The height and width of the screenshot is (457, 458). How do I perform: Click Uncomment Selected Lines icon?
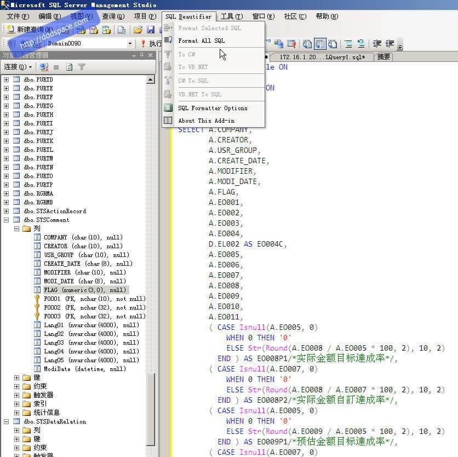(x=361, y=44)
